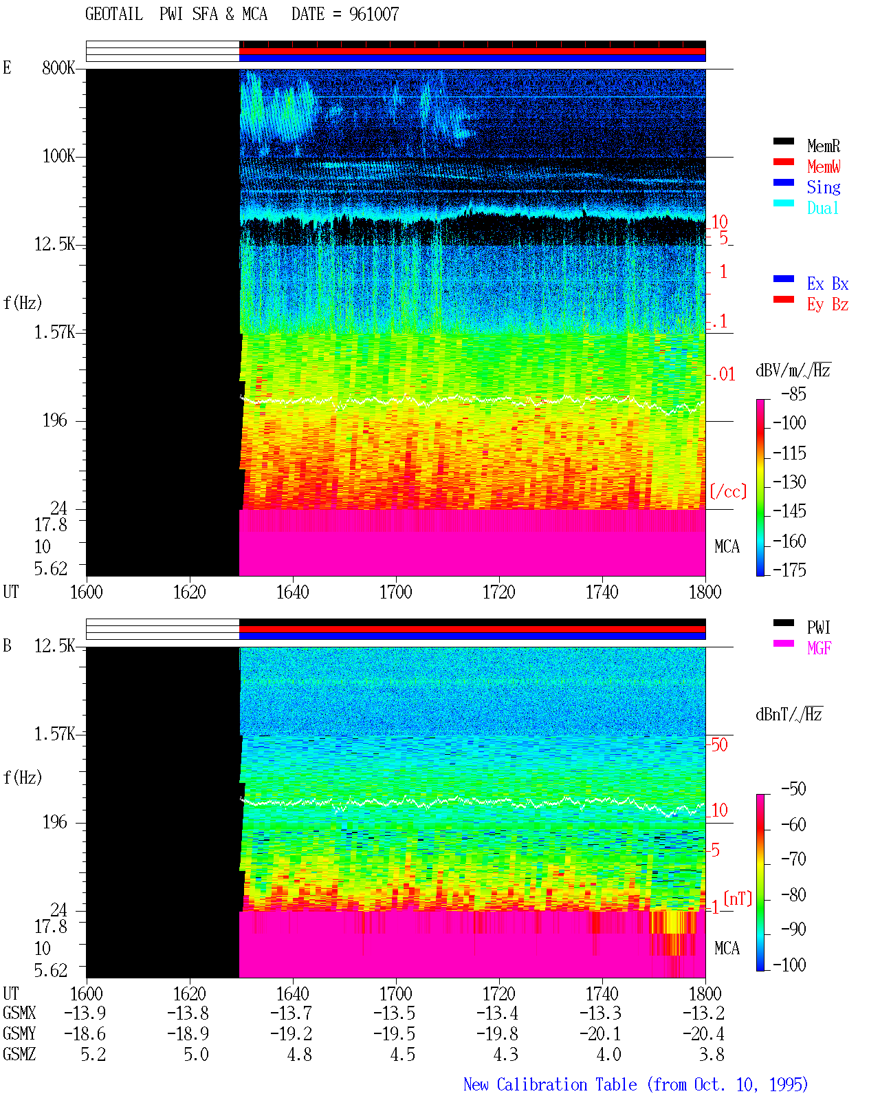The height and width of the screenshot is (1096, 880).
Task: Click the 1800 UT tick label under the B panel
Action: coord(705,993)
